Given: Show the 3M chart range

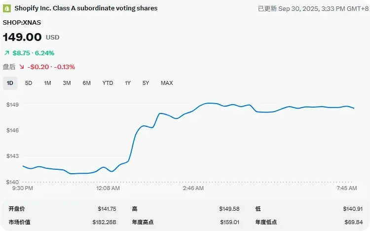Looking at the screenshot, I should tap(67, 83).
